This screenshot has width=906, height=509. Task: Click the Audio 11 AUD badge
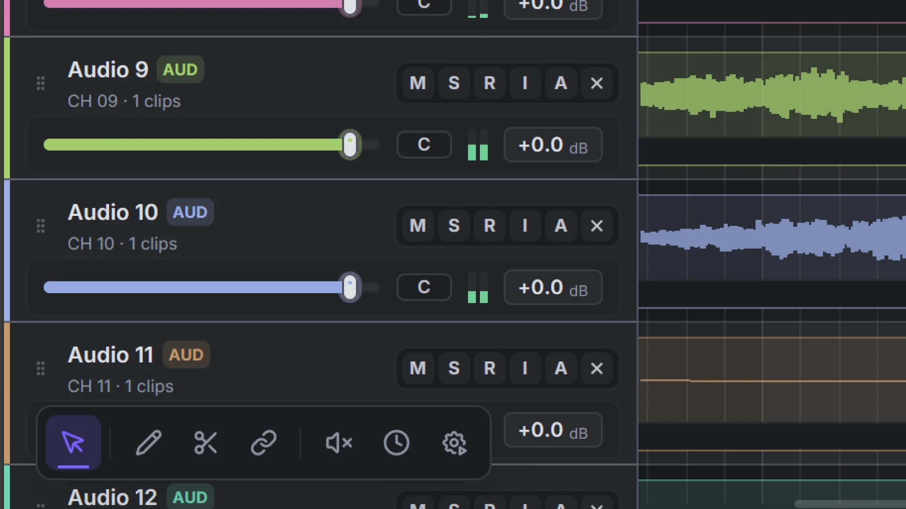(186, 355)
